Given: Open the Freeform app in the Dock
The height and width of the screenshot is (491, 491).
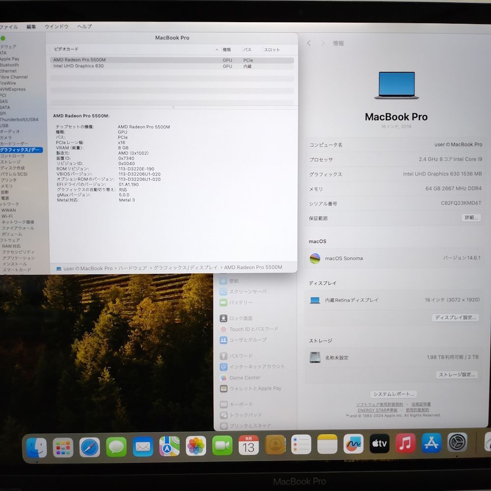Looking at the screenshot, I should (x=354, y=444).
